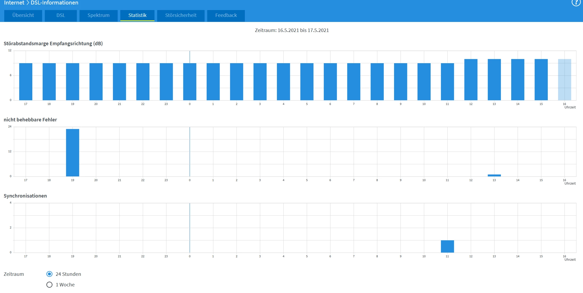The height and width of the screenshot is (293, 583).
Task: Click the help question mark icon
Action: [576, 3]
